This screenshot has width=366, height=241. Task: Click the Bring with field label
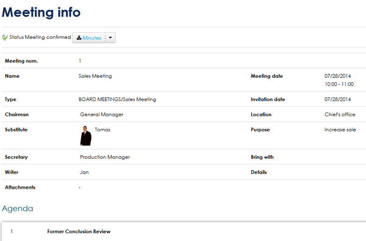[x=262, y=157]
